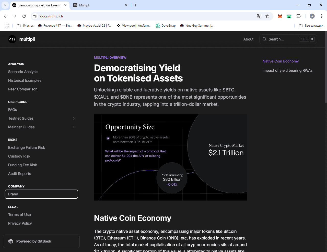Open Historical Examples in sidebar

(x=25, y=80)
